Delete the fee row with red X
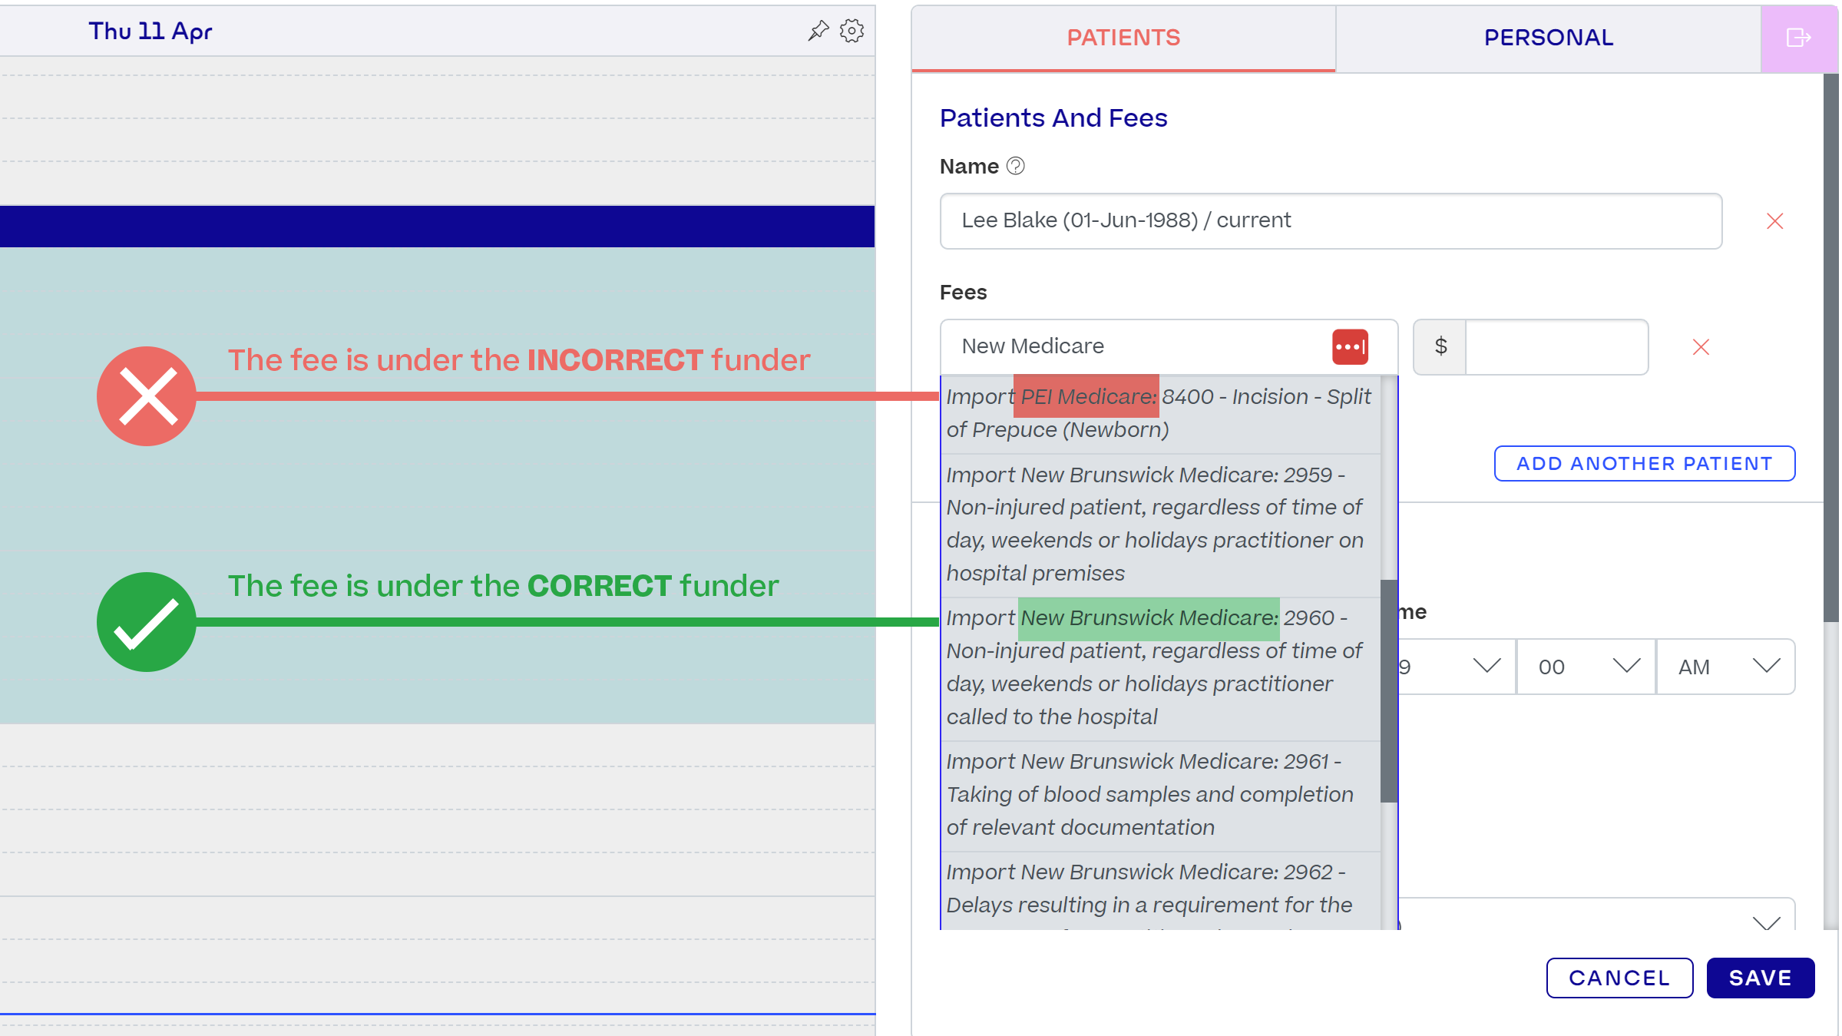 click(1701, 347)
